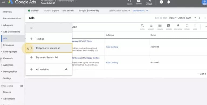Screen dimensions: 207x105
Task: Open Kids Clothing ad group, first row
Action: pyautogui.click(x=112, y=47)
